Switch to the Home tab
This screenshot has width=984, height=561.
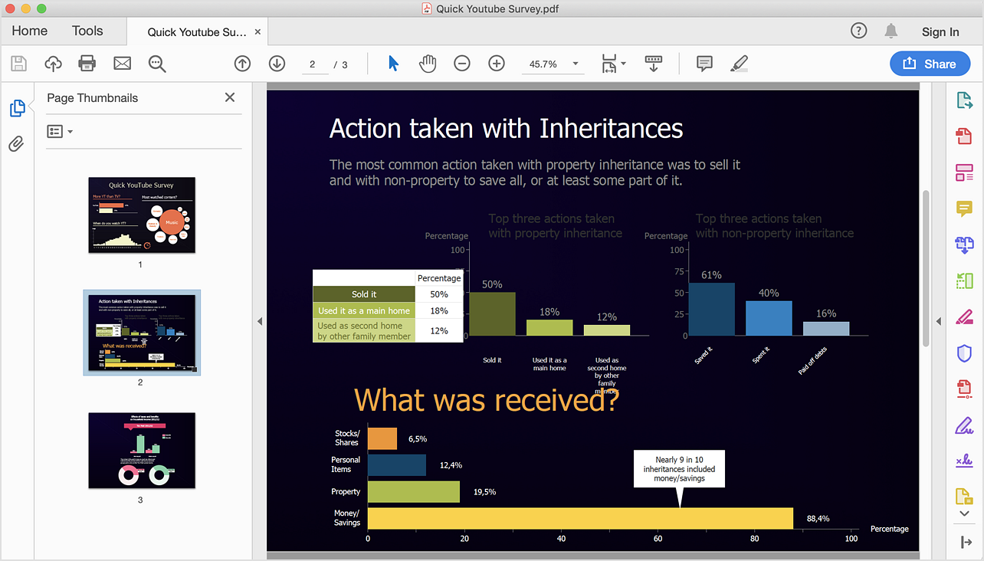30,31
